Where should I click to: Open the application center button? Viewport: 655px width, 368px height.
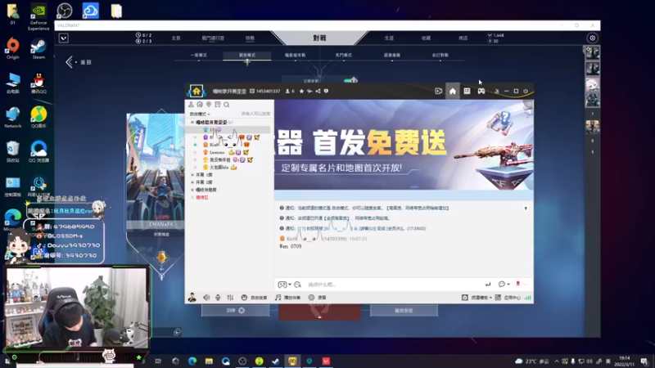[x=508, y=298]
